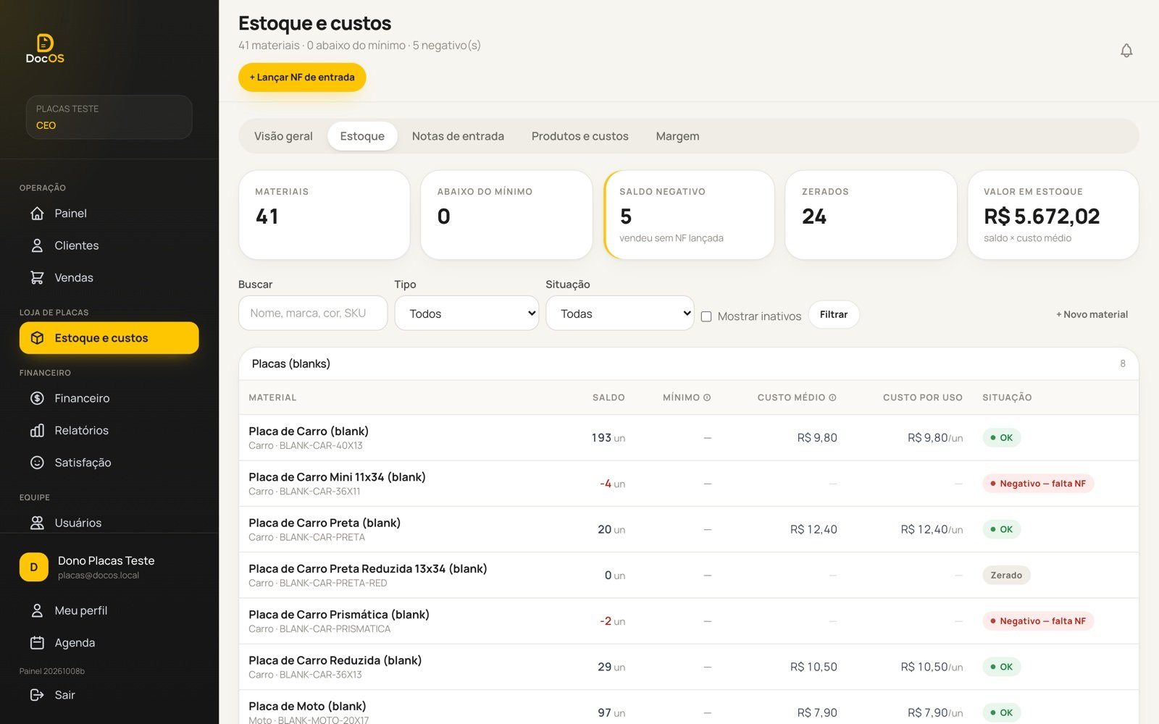
Task: Open Clientes via its person icon
Action: 37,245
